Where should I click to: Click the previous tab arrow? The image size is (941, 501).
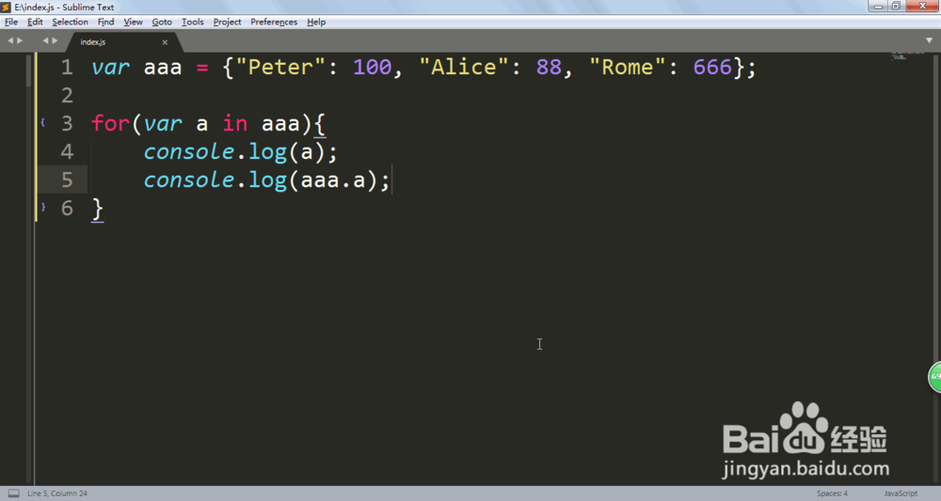(45, 40)
